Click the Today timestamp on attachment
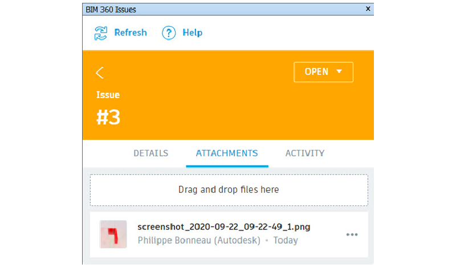This screenshot has width=456, height=267. pyautogui.click(x=285, y=241)
